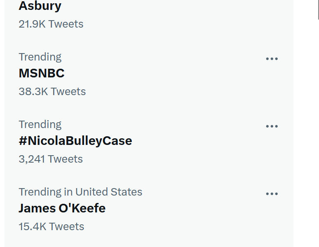319x247 pixels.
Task: Click empty space right of the #NicolaBulleyCase title
Action: click(x=198, y=141)
